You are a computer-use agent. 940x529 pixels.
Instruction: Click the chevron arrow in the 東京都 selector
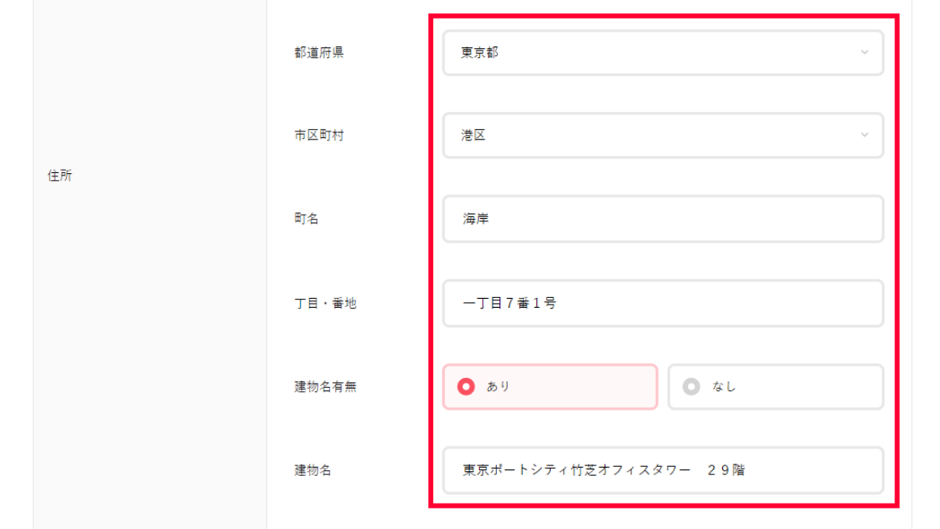pyautogui.click(x=864, y=53)
